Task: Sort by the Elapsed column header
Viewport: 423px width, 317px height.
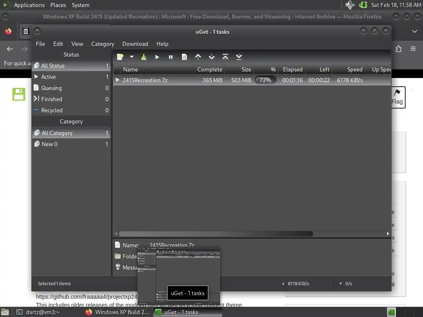Action: click(x=292, y=69)
